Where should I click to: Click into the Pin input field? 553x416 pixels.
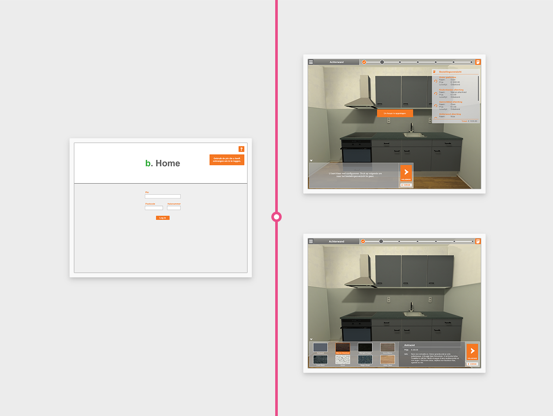pyautogui.click(x=163, y=197)
